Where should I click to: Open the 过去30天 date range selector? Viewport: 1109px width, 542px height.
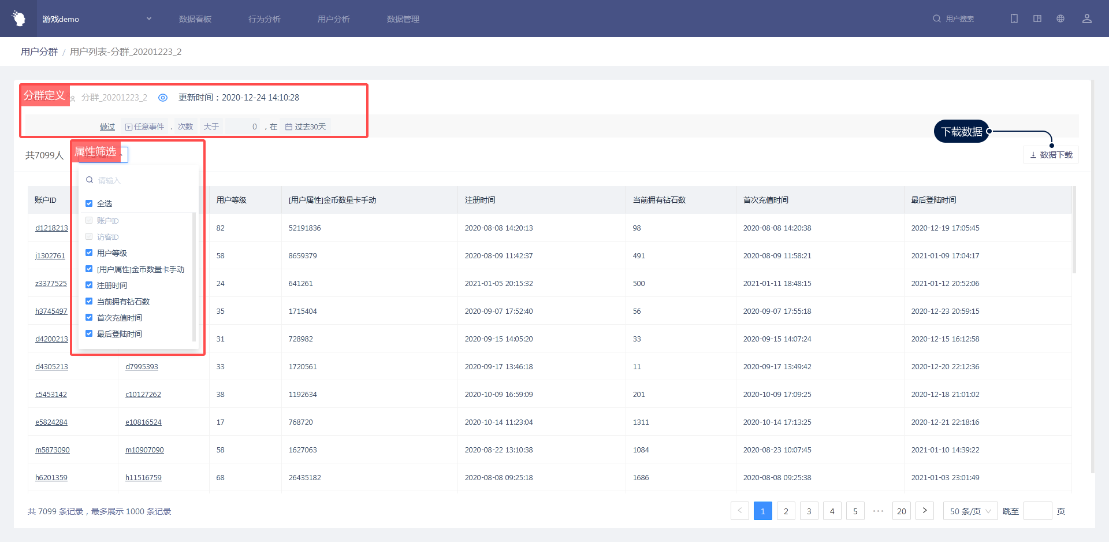tap(306, 127)
